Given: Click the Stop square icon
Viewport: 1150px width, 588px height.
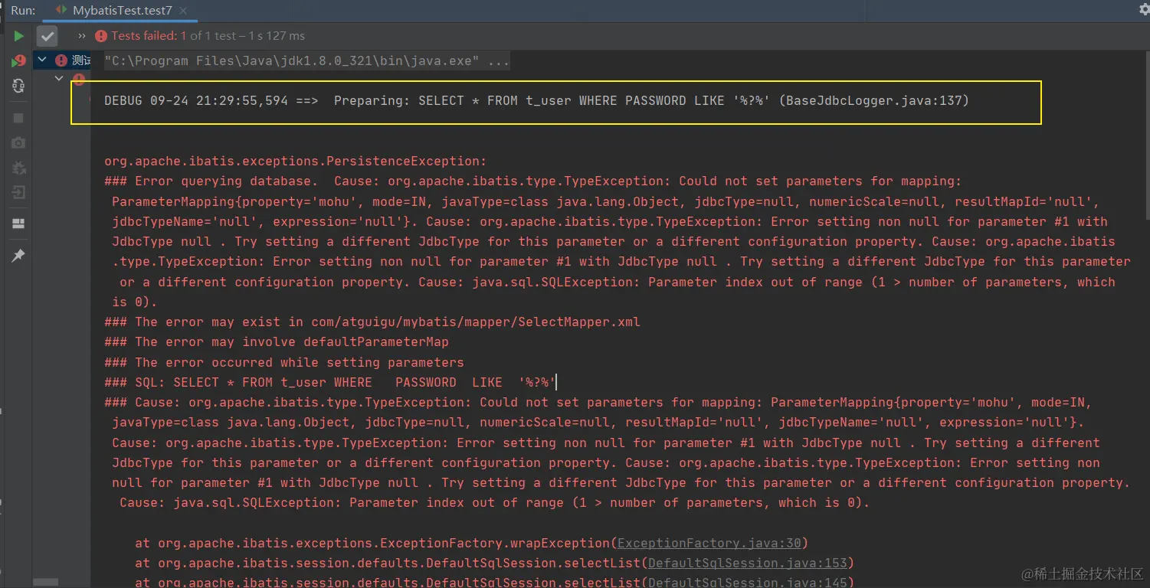Looking at the screenshot, I should point(18,118).
